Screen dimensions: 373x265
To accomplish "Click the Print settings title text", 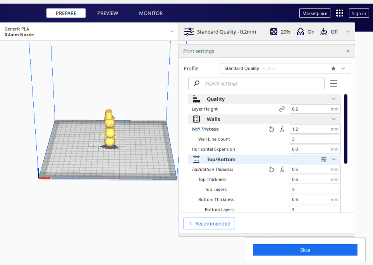I will tap(199, 51).
